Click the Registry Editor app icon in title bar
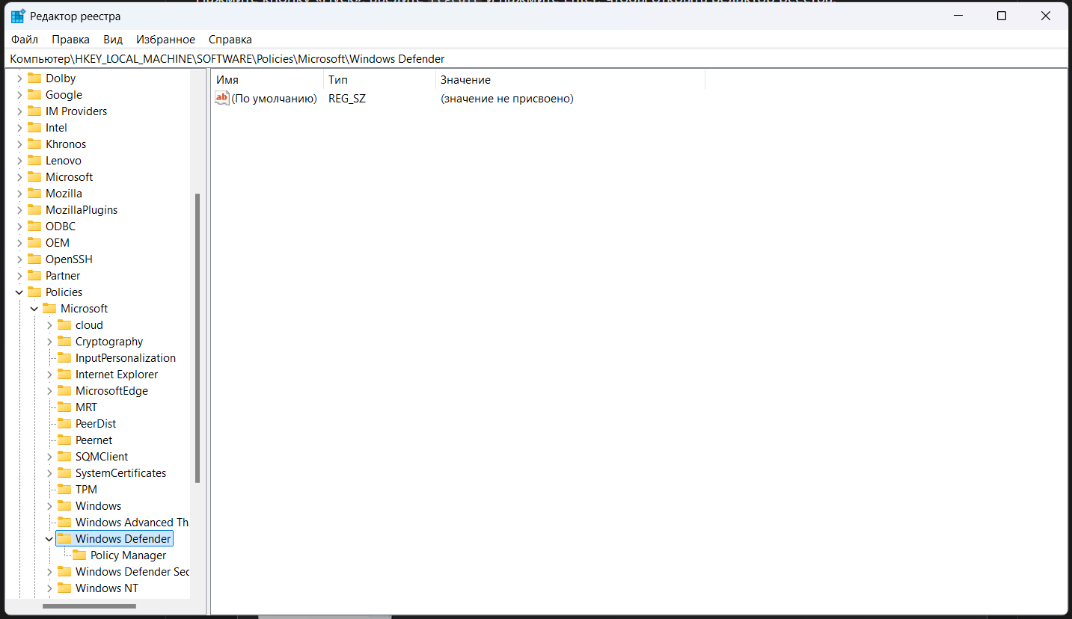Image resolution: width=1072 pixels, height=619 pixels. 18,16
